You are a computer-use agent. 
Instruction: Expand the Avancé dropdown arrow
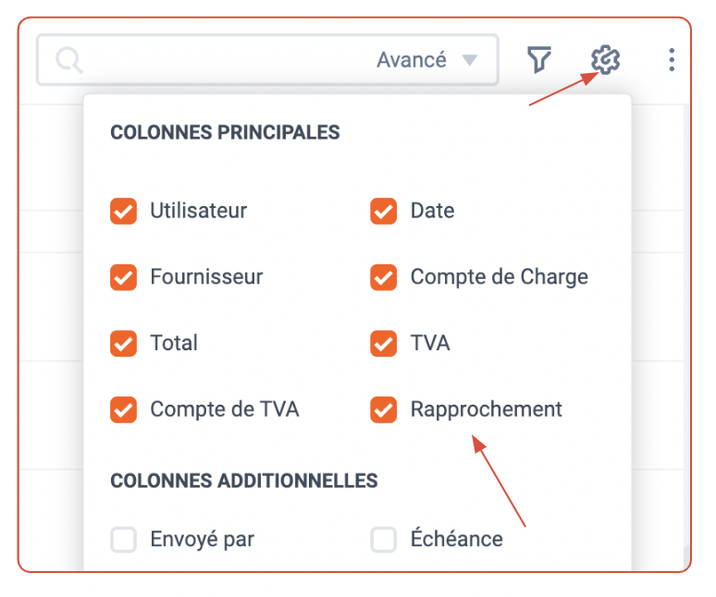(x=469, y=60)
